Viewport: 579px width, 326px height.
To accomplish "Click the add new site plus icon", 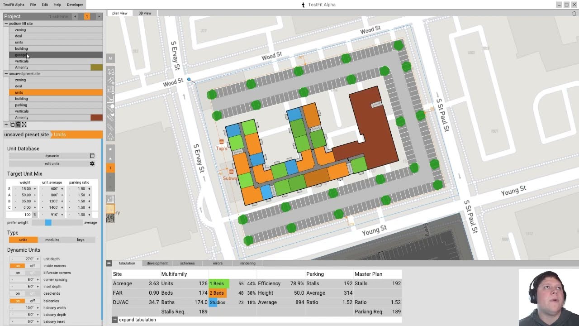I will 6,125.
